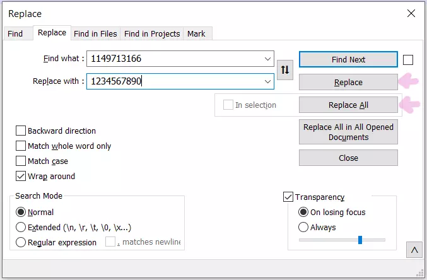427x280 pixels.
Task: Set transparency to Always
Action: tap(303, 227)
